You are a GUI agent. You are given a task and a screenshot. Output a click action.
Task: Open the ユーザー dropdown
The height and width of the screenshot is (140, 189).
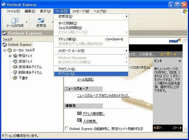168,54
